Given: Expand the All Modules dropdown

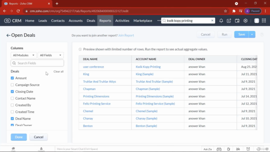Looking at the screenshot, I should 24,55.
